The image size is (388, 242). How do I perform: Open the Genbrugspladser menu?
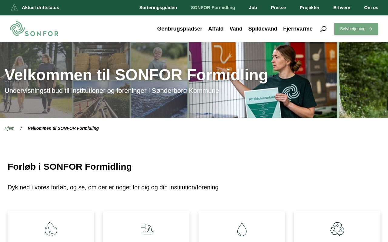click(x=180, y=29)
